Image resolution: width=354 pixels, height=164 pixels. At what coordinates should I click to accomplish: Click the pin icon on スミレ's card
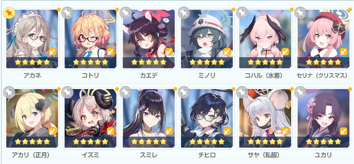[x=126, y=92]
